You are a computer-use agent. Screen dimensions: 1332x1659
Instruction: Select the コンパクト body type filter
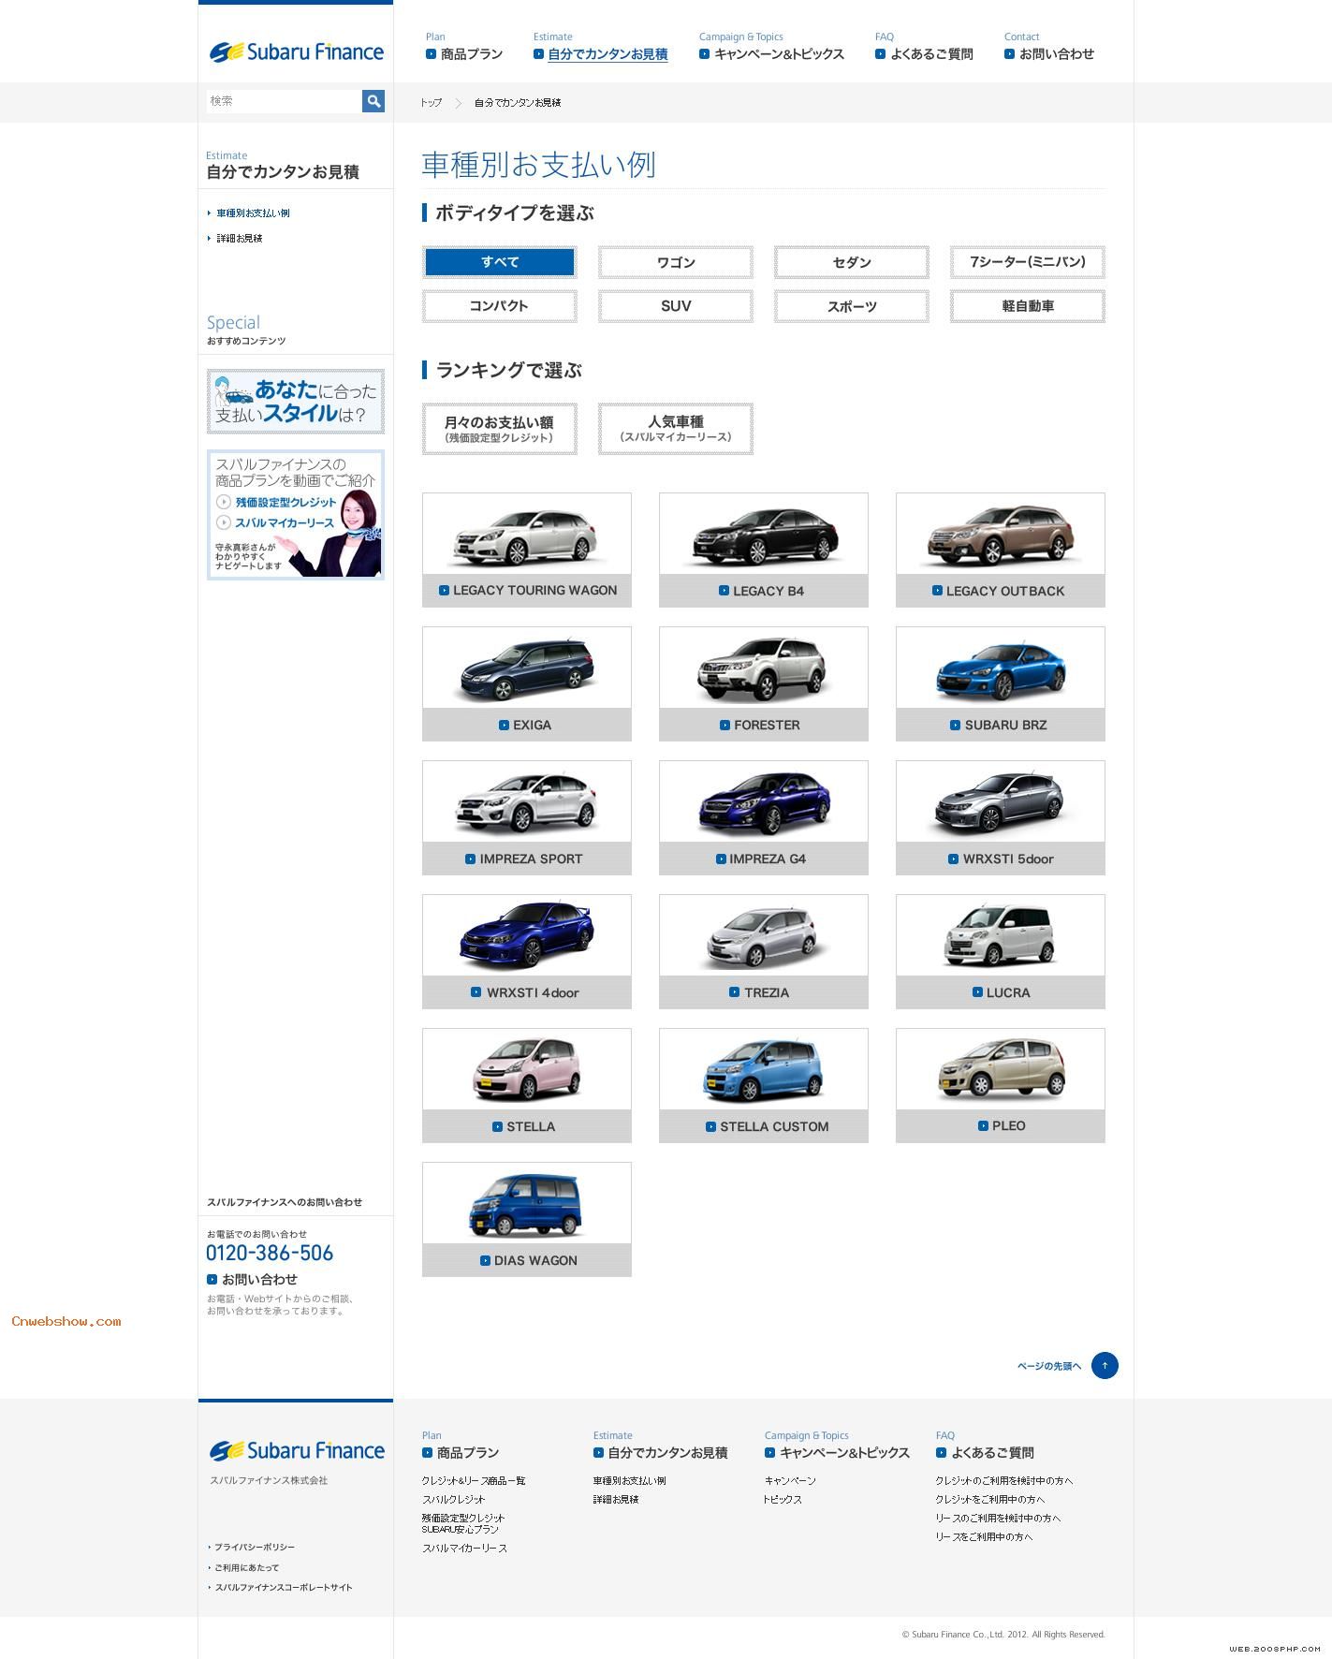click(x=500, y=306)
